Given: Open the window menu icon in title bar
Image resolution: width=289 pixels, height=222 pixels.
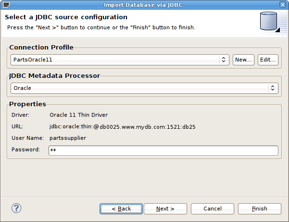Looking at the screenshot, I should pyautogui.click(x=5, y=5).
